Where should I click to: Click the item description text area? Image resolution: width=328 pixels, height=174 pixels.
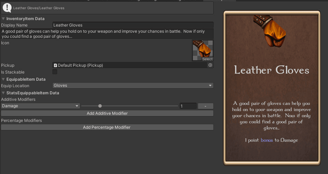107,34
